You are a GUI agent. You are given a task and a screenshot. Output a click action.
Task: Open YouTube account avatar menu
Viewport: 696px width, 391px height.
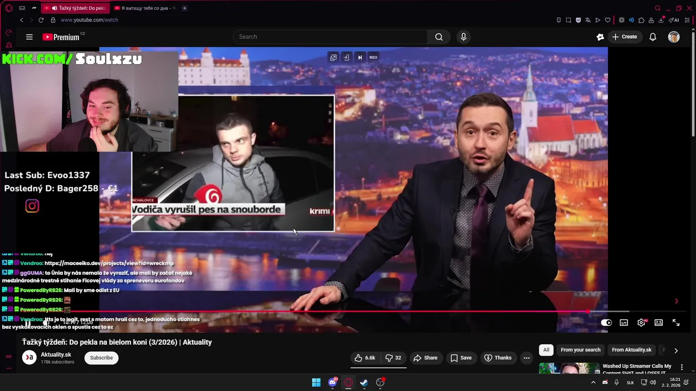674,37
